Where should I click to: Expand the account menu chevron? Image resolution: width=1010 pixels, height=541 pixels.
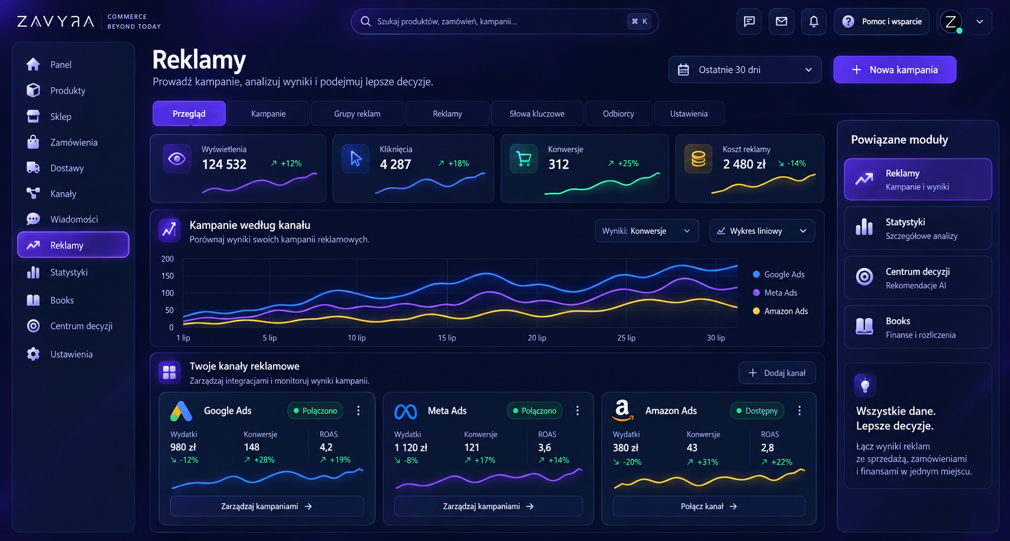979,22
